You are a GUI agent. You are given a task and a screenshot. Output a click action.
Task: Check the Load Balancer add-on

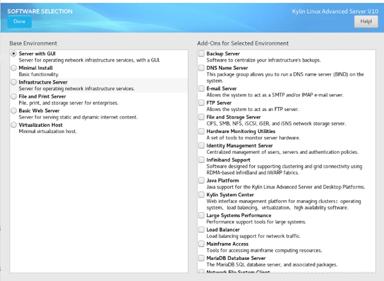[201, 230]
